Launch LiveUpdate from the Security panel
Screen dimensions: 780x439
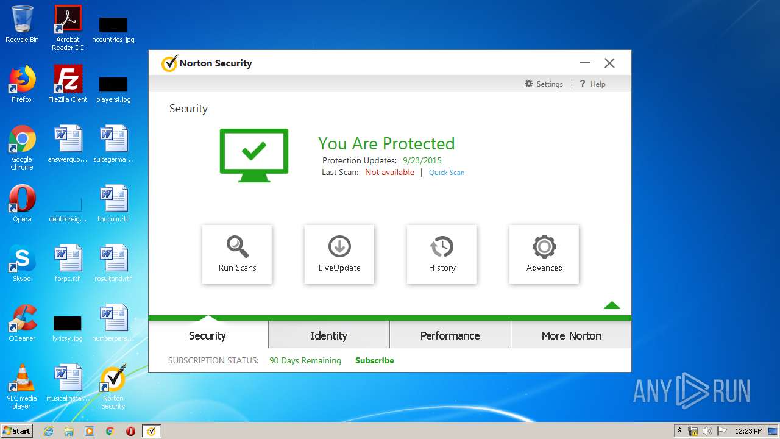pyautogui.click(x=339, y=254)
